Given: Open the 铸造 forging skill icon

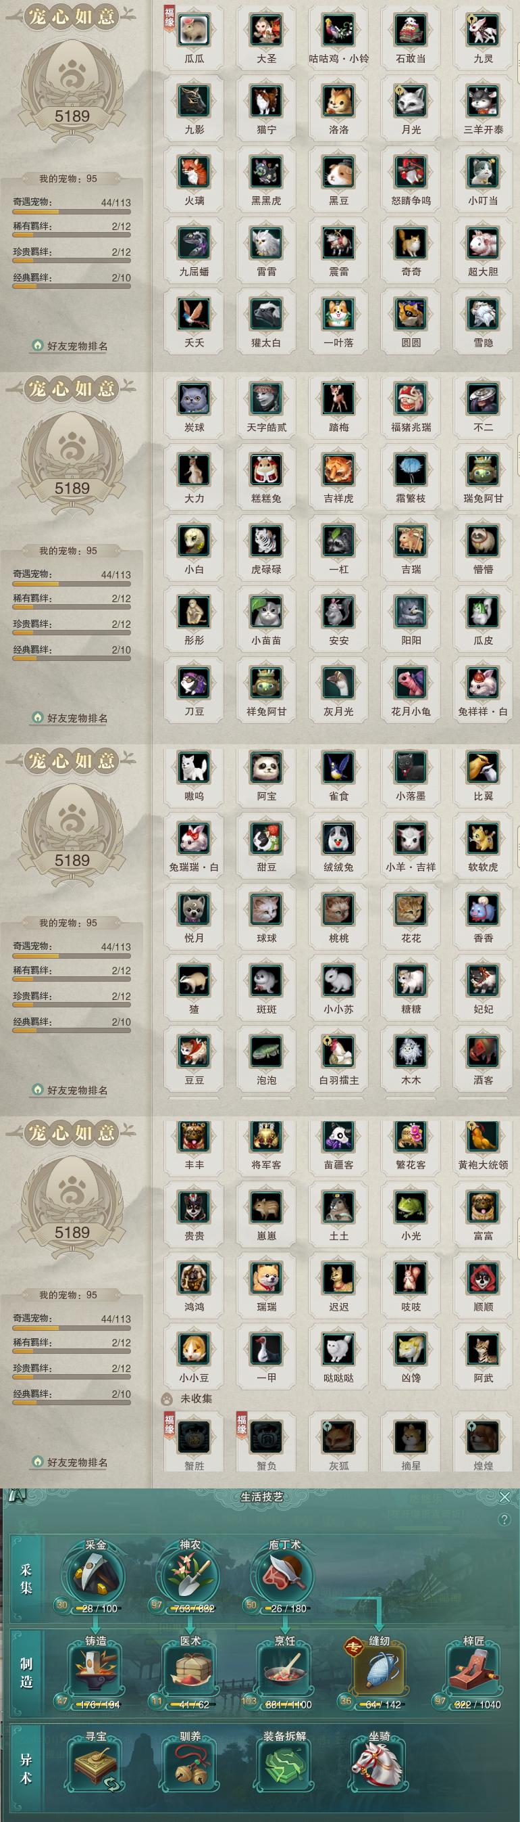Looking at the screenshot, I should [96, 1670].
